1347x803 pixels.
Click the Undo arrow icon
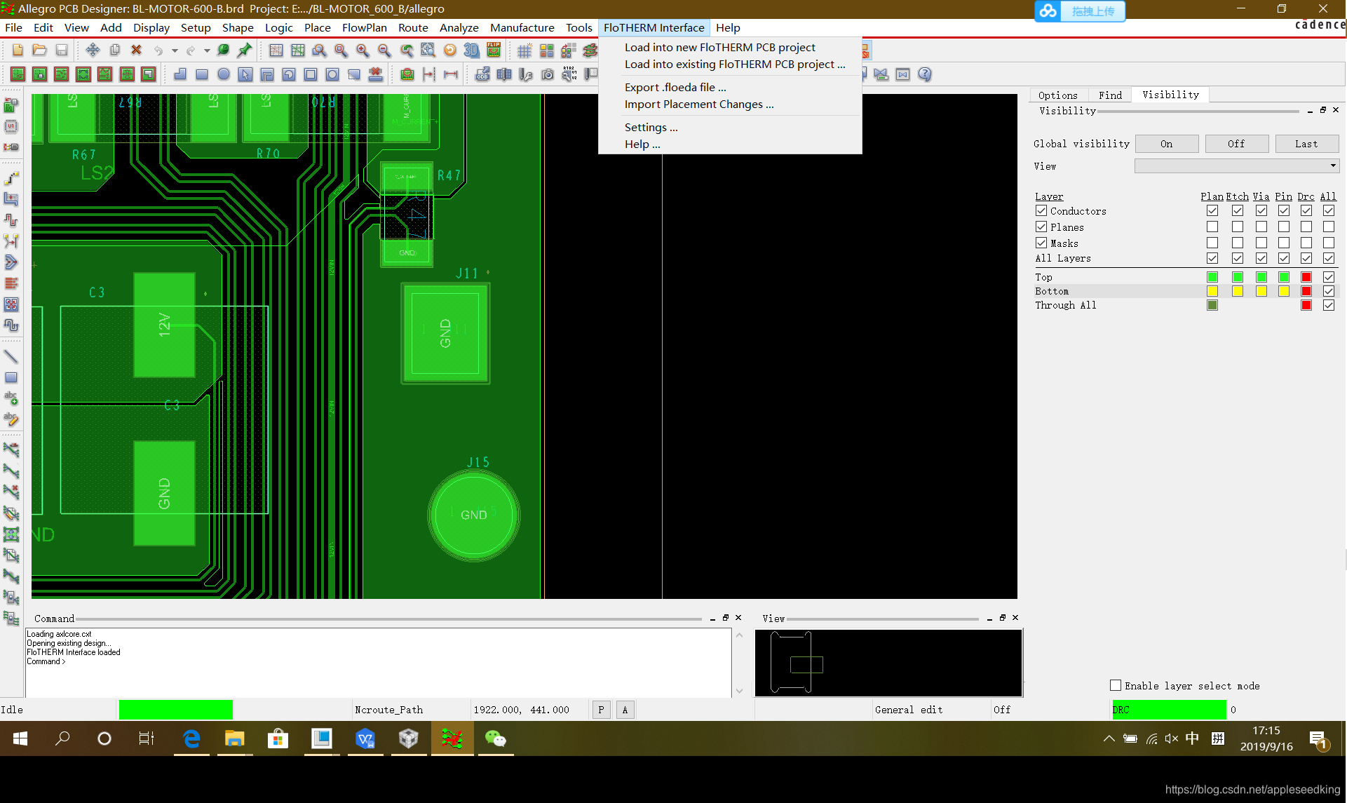click(158, 50)
